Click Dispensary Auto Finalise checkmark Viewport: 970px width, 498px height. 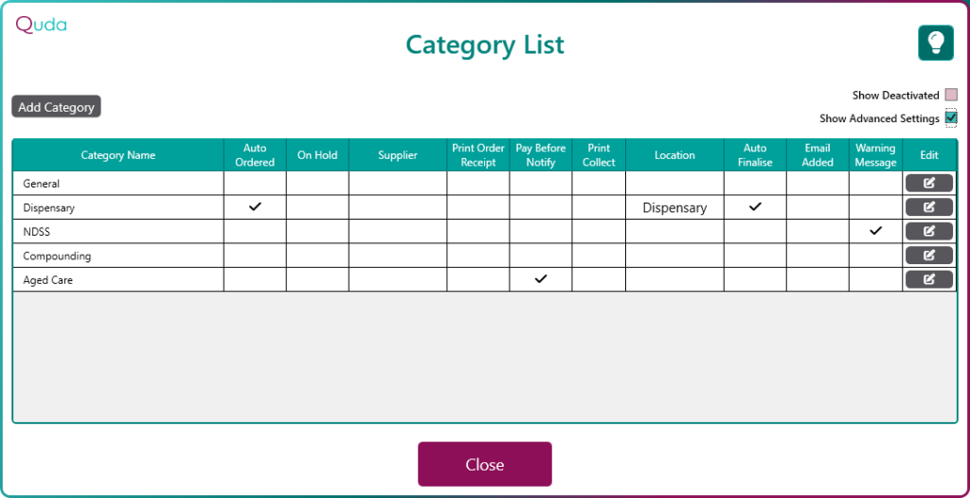click(755, 207)
